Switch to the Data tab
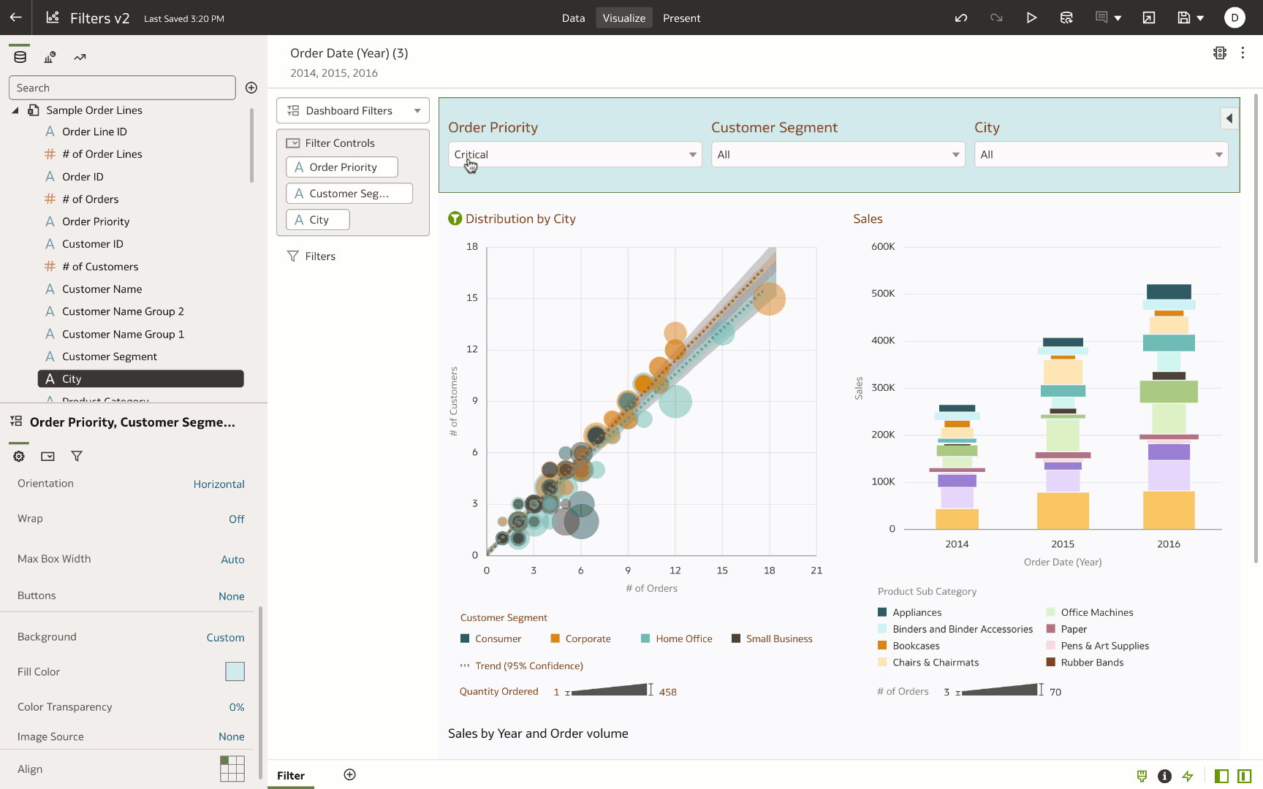The width and height of the screenshot is (1263, 789). point(573,18)
